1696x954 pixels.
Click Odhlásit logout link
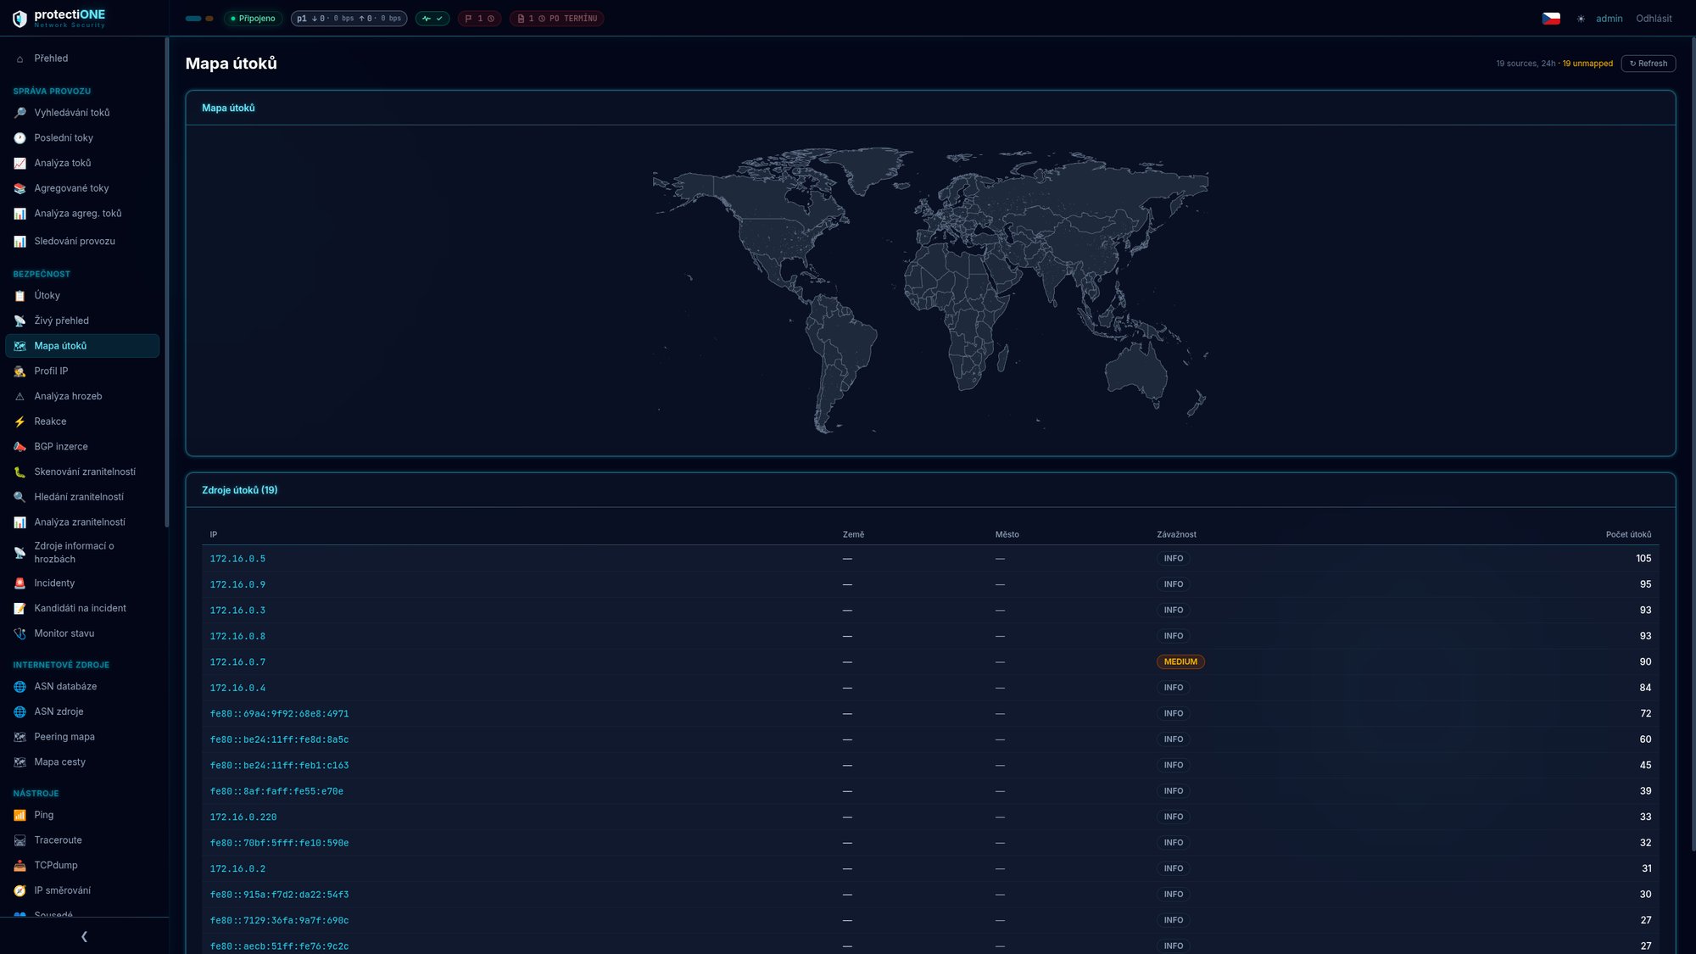pos(1654,19)
